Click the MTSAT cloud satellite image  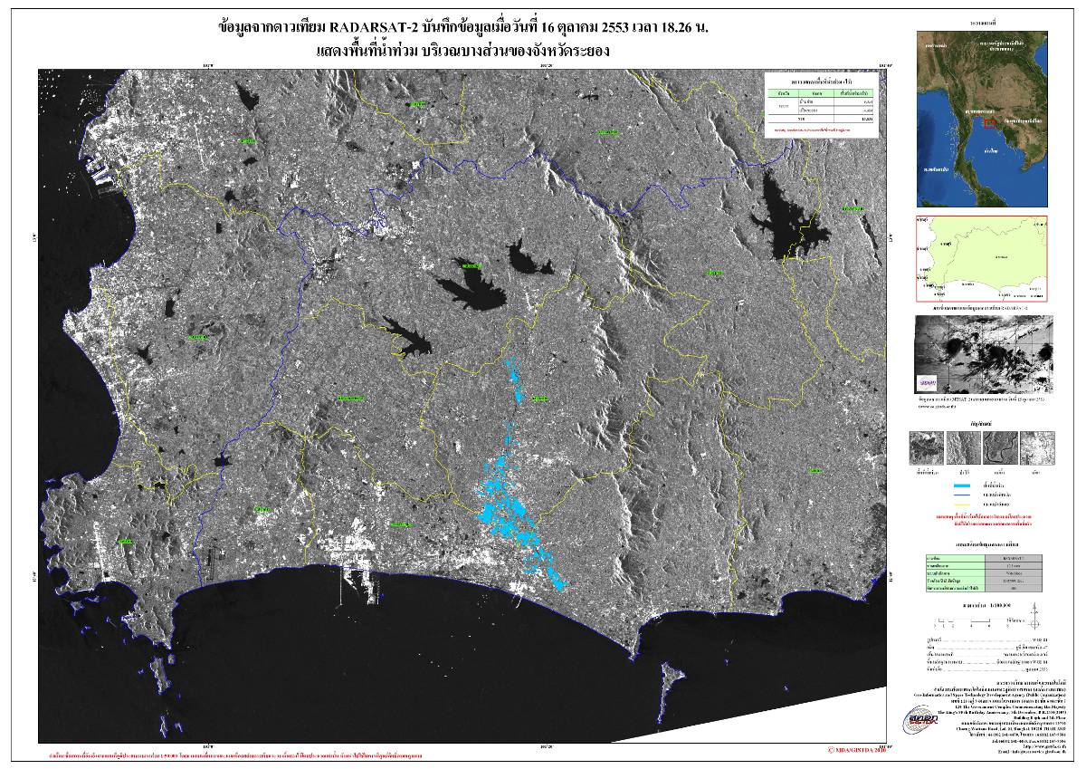point(982,353)
